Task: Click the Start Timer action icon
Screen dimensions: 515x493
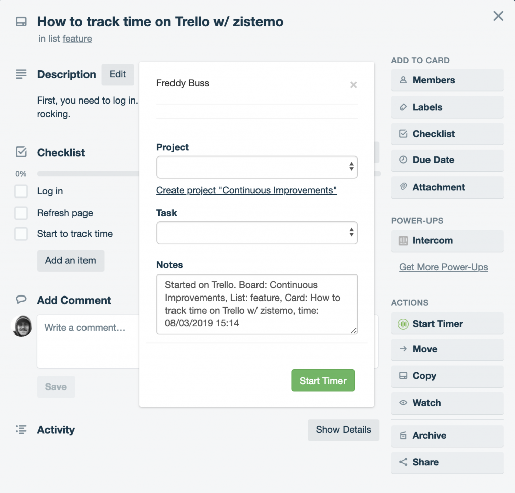Action: [402, 324]
